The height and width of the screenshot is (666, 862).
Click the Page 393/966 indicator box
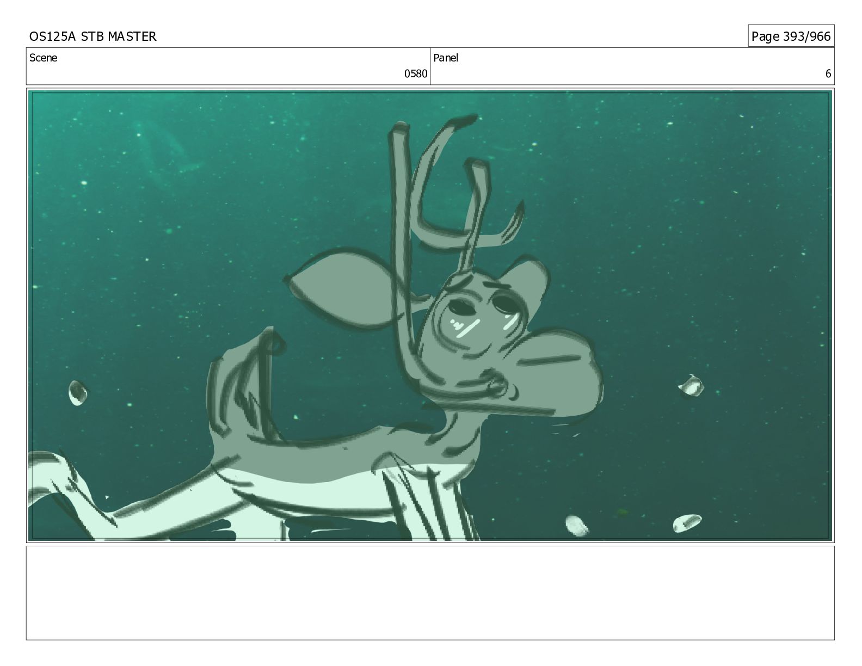tap(791, 36)
